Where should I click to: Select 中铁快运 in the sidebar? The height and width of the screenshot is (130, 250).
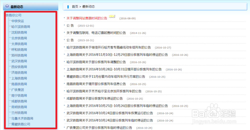17,21
